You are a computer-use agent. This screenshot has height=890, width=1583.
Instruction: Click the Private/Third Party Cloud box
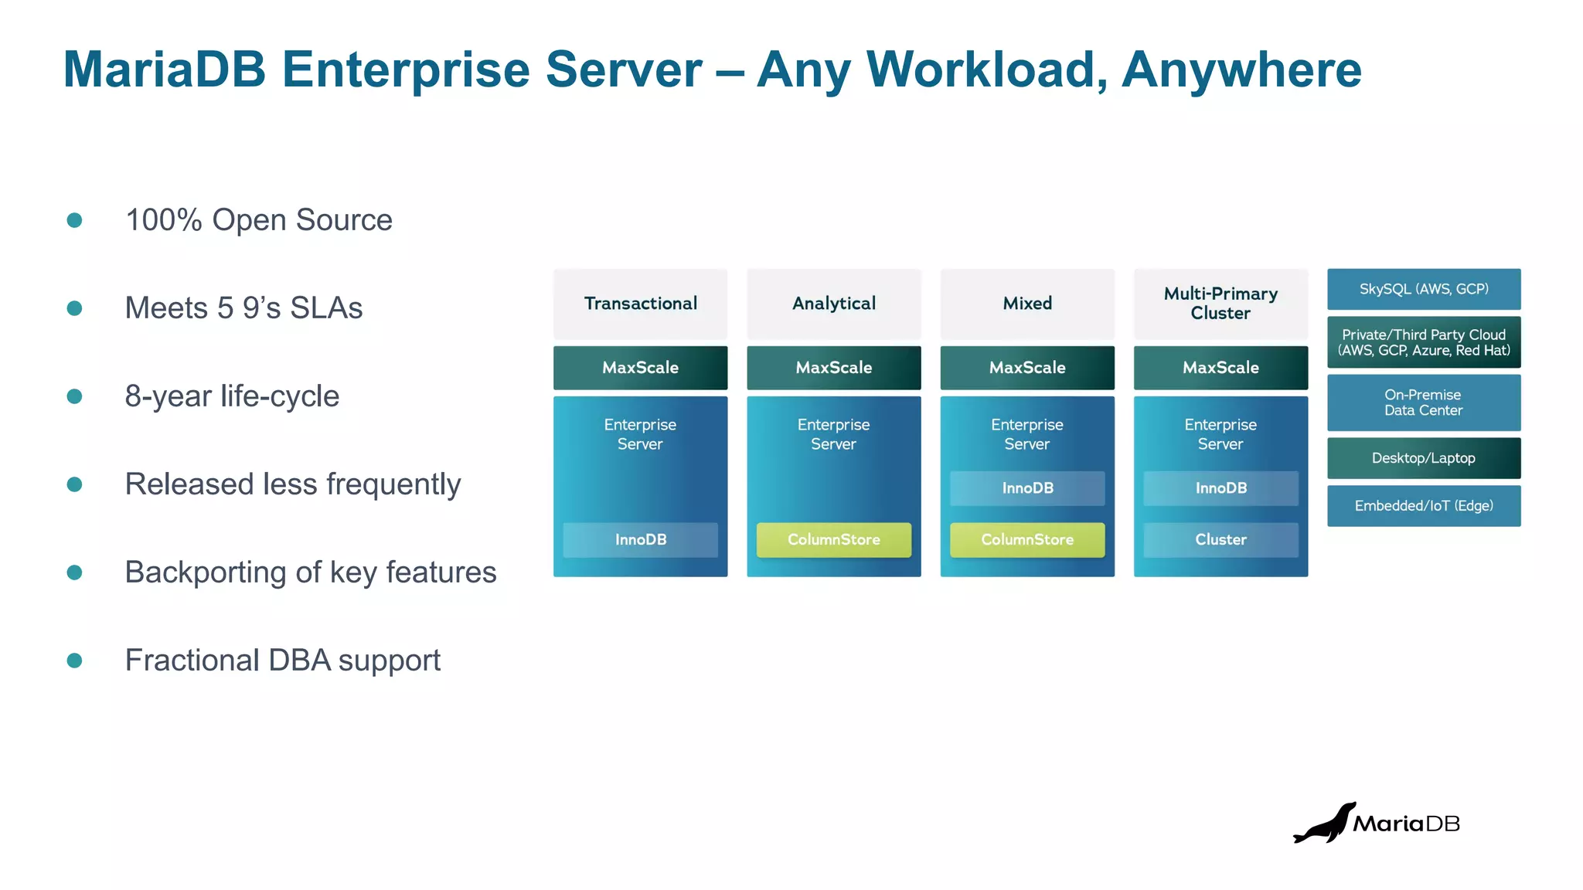1424,342
